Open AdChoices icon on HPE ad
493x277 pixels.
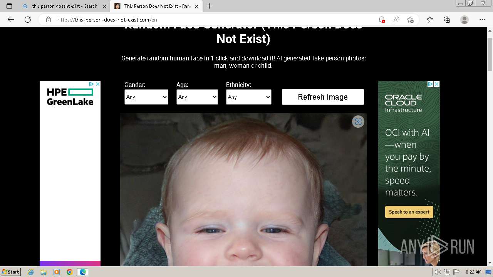coord(92,84)
